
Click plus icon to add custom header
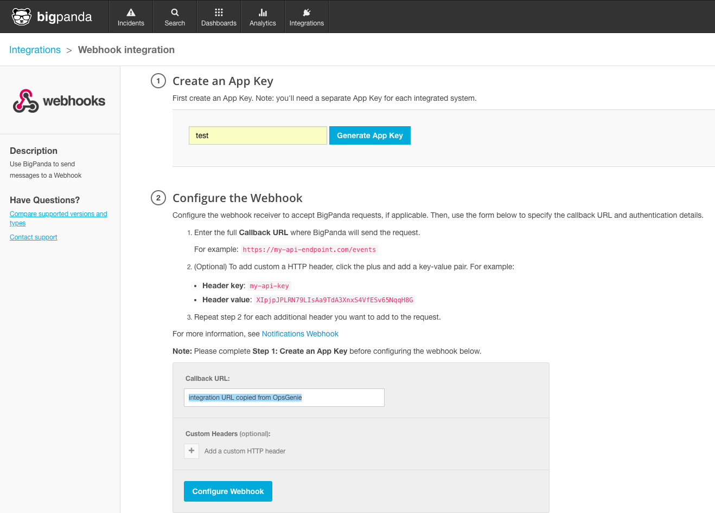[x=191, y=451]
